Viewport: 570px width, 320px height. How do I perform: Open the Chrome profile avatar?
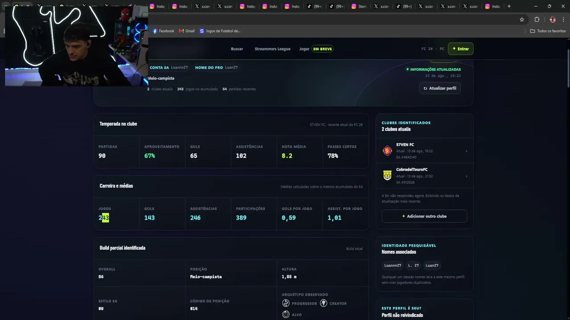(553, 20)
